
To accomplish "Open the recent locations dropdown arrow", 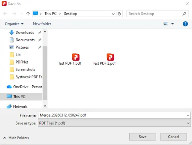I will point(22,13).
